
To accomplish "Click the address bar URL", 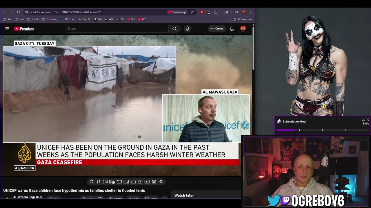I will (x=66, y=12).
